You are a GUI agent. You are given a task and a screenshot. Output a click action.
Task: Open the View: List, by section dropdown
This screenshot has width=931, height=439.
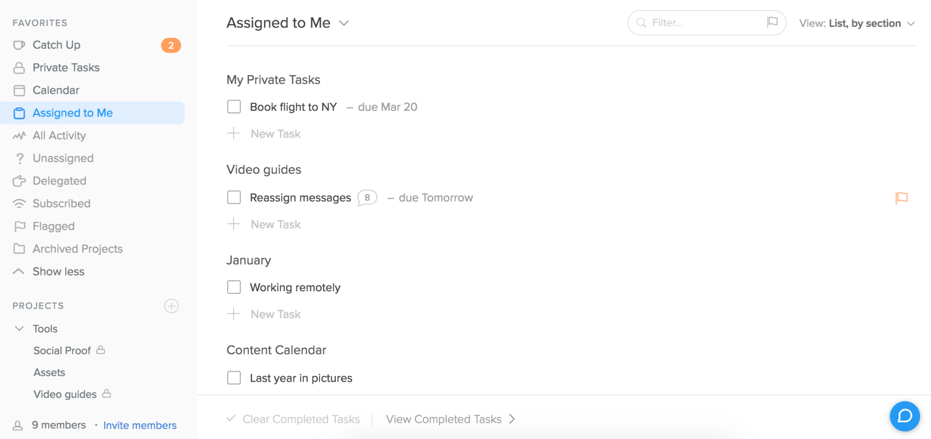(857, 23)
